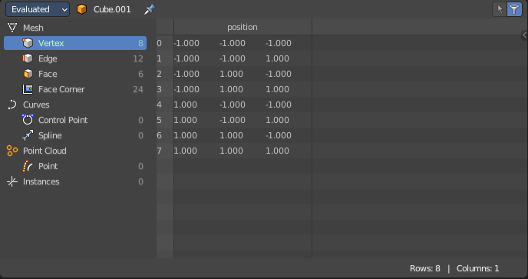Click the Columns: 1 status text
This screenshot has height=279, width=528.
click(x=477, y=268)
